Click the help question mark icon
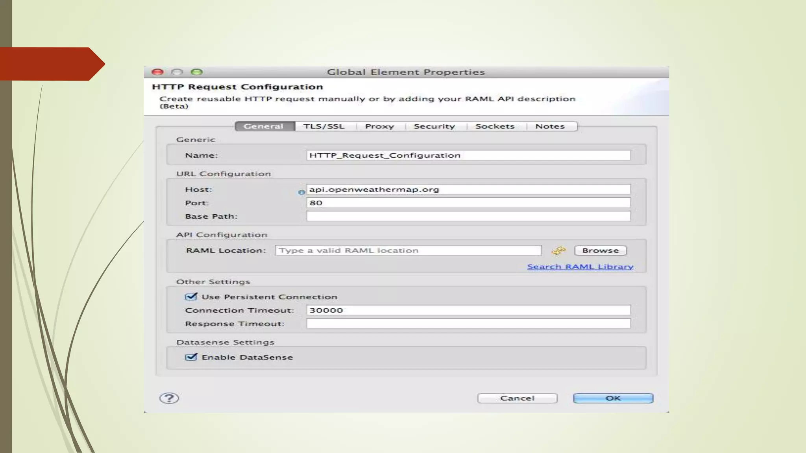Viewport: 806px width, 453px height. click(x=169, y=398)
